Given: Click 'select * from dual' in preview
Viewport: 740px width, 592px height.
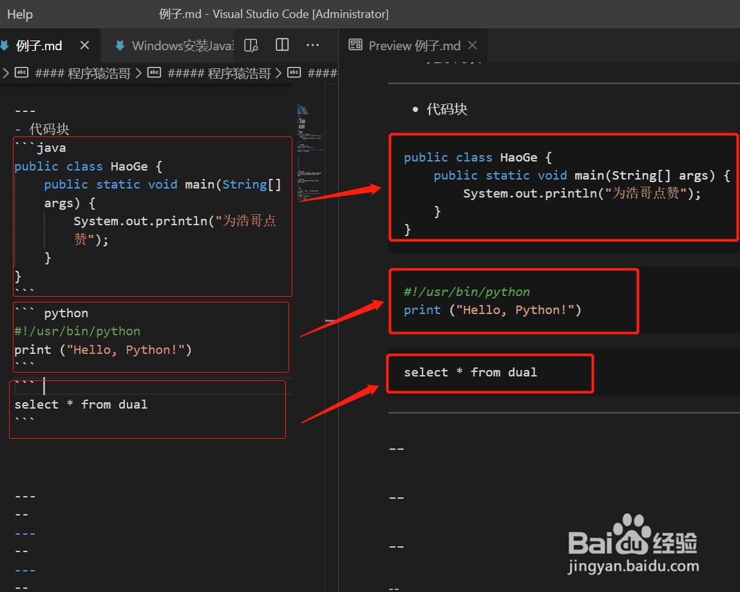Looking at the screenshot, I should (x=471, y=372).
